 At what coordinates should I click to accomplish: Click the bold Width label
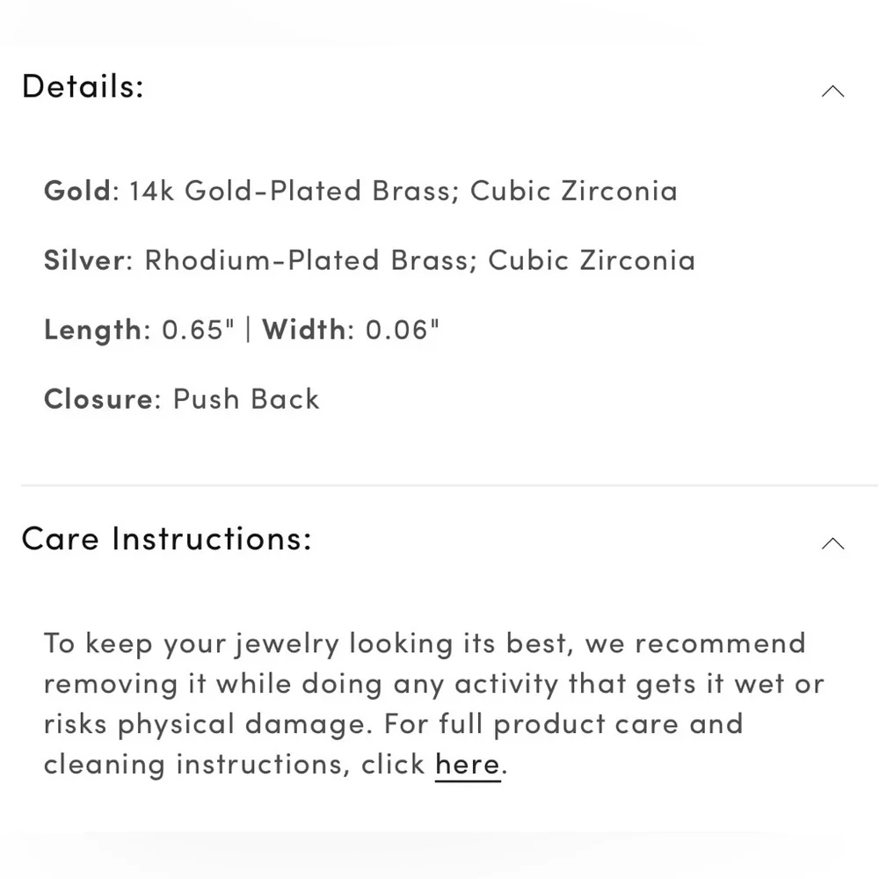[x=303, y=330]
